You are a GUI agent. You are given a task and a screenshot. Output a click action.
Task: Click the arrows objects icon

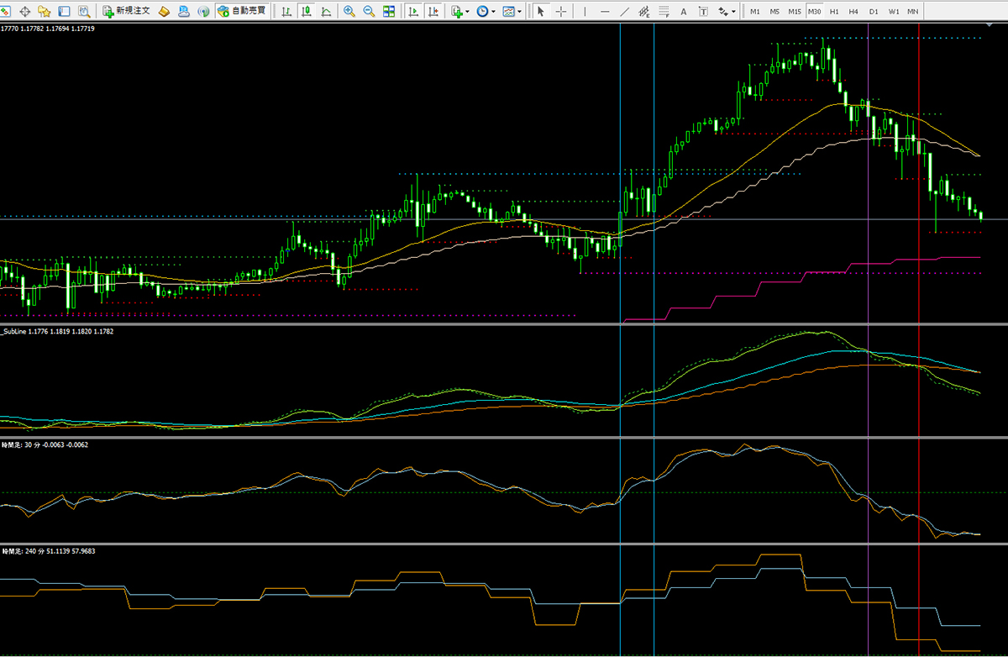pos(722,12)
